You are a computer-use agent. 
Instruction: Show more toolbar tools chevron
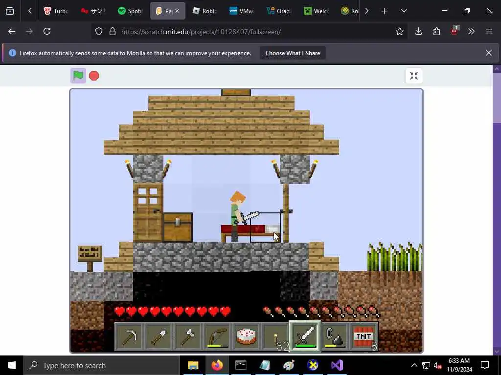click(x=471, y=31)
